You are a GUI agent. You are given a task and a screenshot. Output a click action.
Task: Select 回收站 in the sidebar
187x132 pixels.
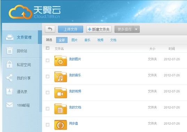point(22,51)
